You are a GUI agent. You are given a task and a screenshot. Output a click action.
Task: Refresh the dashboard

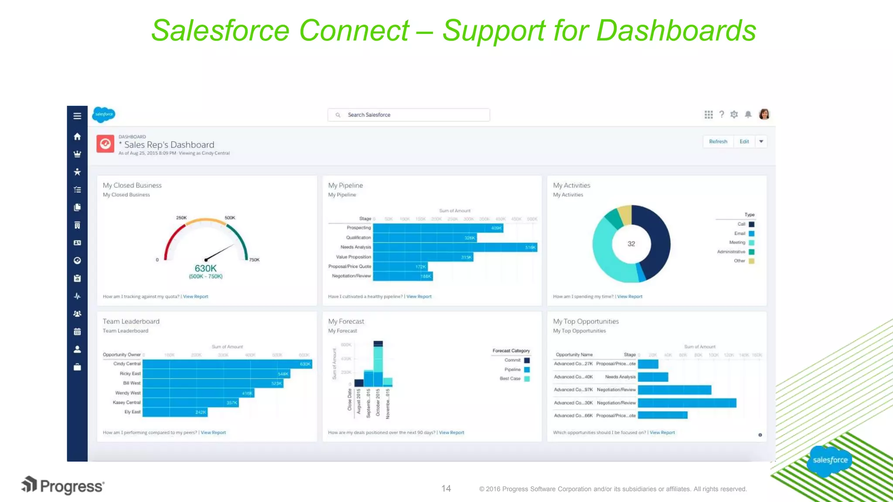pyautogui.click(x=718, y=142)
